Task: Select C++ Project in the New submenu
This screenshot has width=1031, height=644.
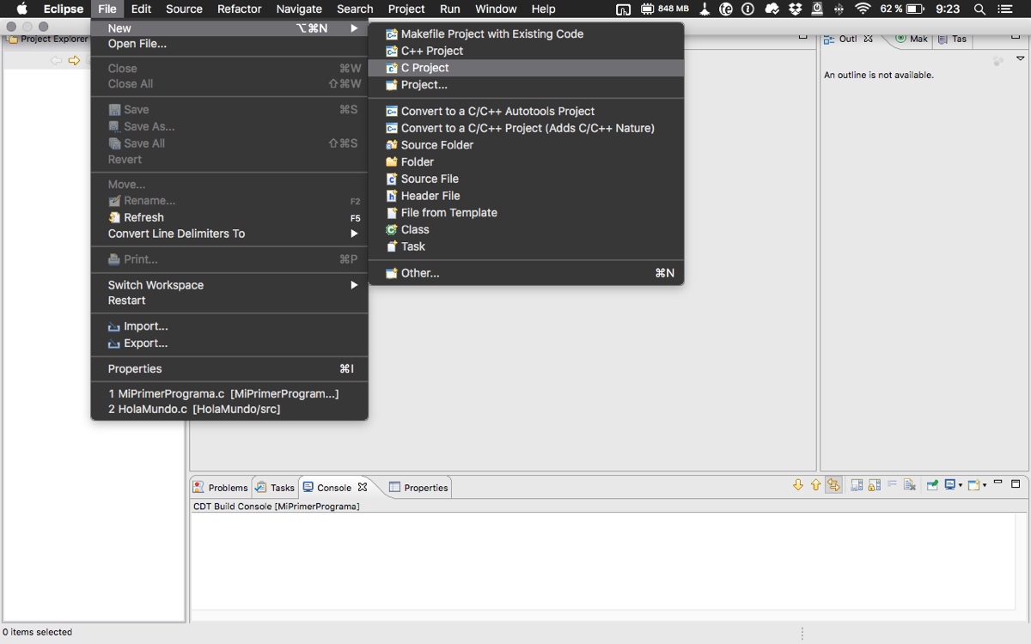Action: pyautogui.click(x=526, y=51)
